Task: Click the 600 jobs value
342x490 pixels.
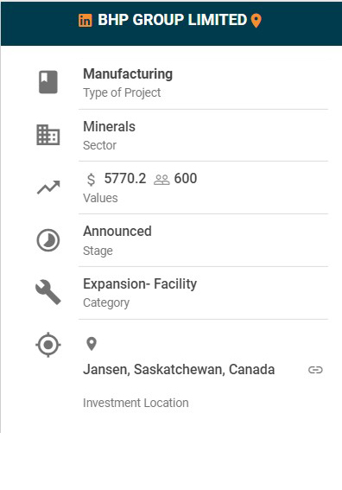Action: pos(186,179)
